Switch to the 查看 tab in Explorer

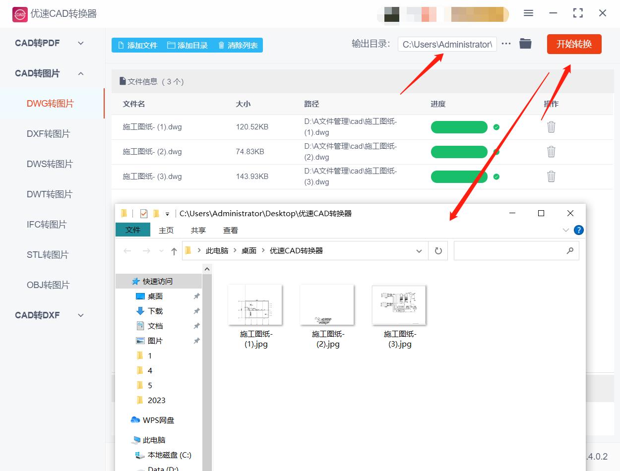[x=230, y=230]
